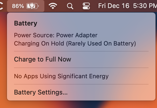
Task: Click the word Settings in Battery Settings…
Action: [53, 92]
